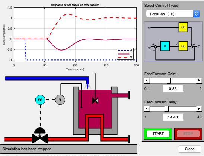Click the blue inlet nozzle above tank
The width and height of the screenshot is (204, 156).
87,86
